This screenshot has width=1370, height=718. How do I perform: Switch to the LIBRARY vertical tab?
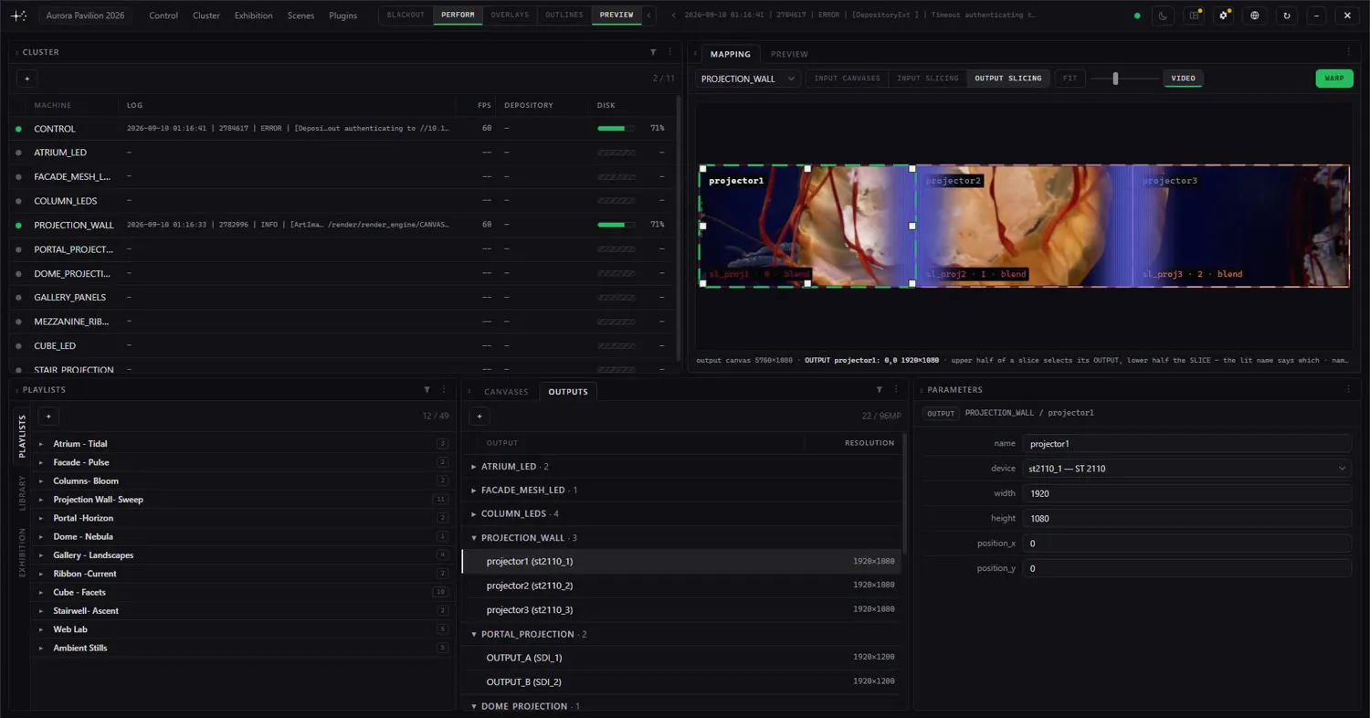(22, 493)
